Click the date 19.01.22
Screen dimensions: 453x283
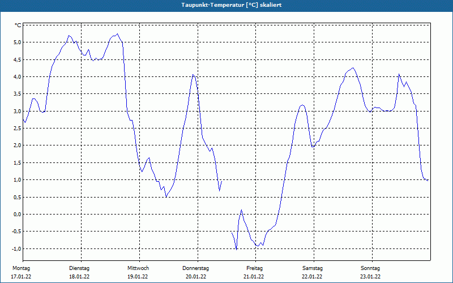138,277
